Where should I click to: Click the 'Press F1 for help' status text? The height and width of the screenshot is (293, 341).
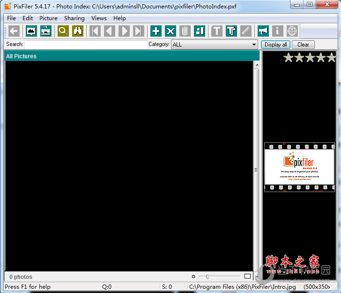coord(28,287)
